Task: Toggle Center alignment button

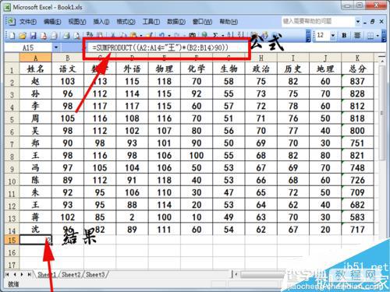Action: [357, 36]
